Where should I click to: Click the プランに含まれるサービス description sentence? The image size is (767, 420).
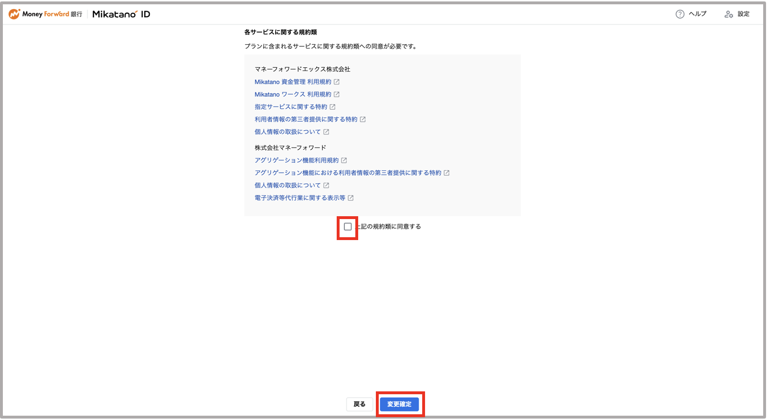click(331, 46)
